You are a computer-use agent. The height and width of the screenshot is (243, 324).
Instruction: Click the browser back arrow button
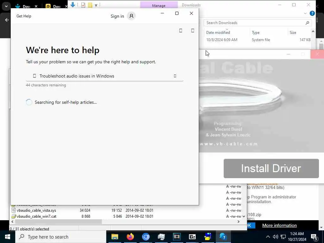(x=7, y=20)
